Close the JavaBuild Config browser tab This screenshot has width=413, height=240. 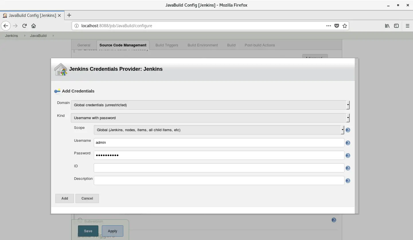click(59, 15)
